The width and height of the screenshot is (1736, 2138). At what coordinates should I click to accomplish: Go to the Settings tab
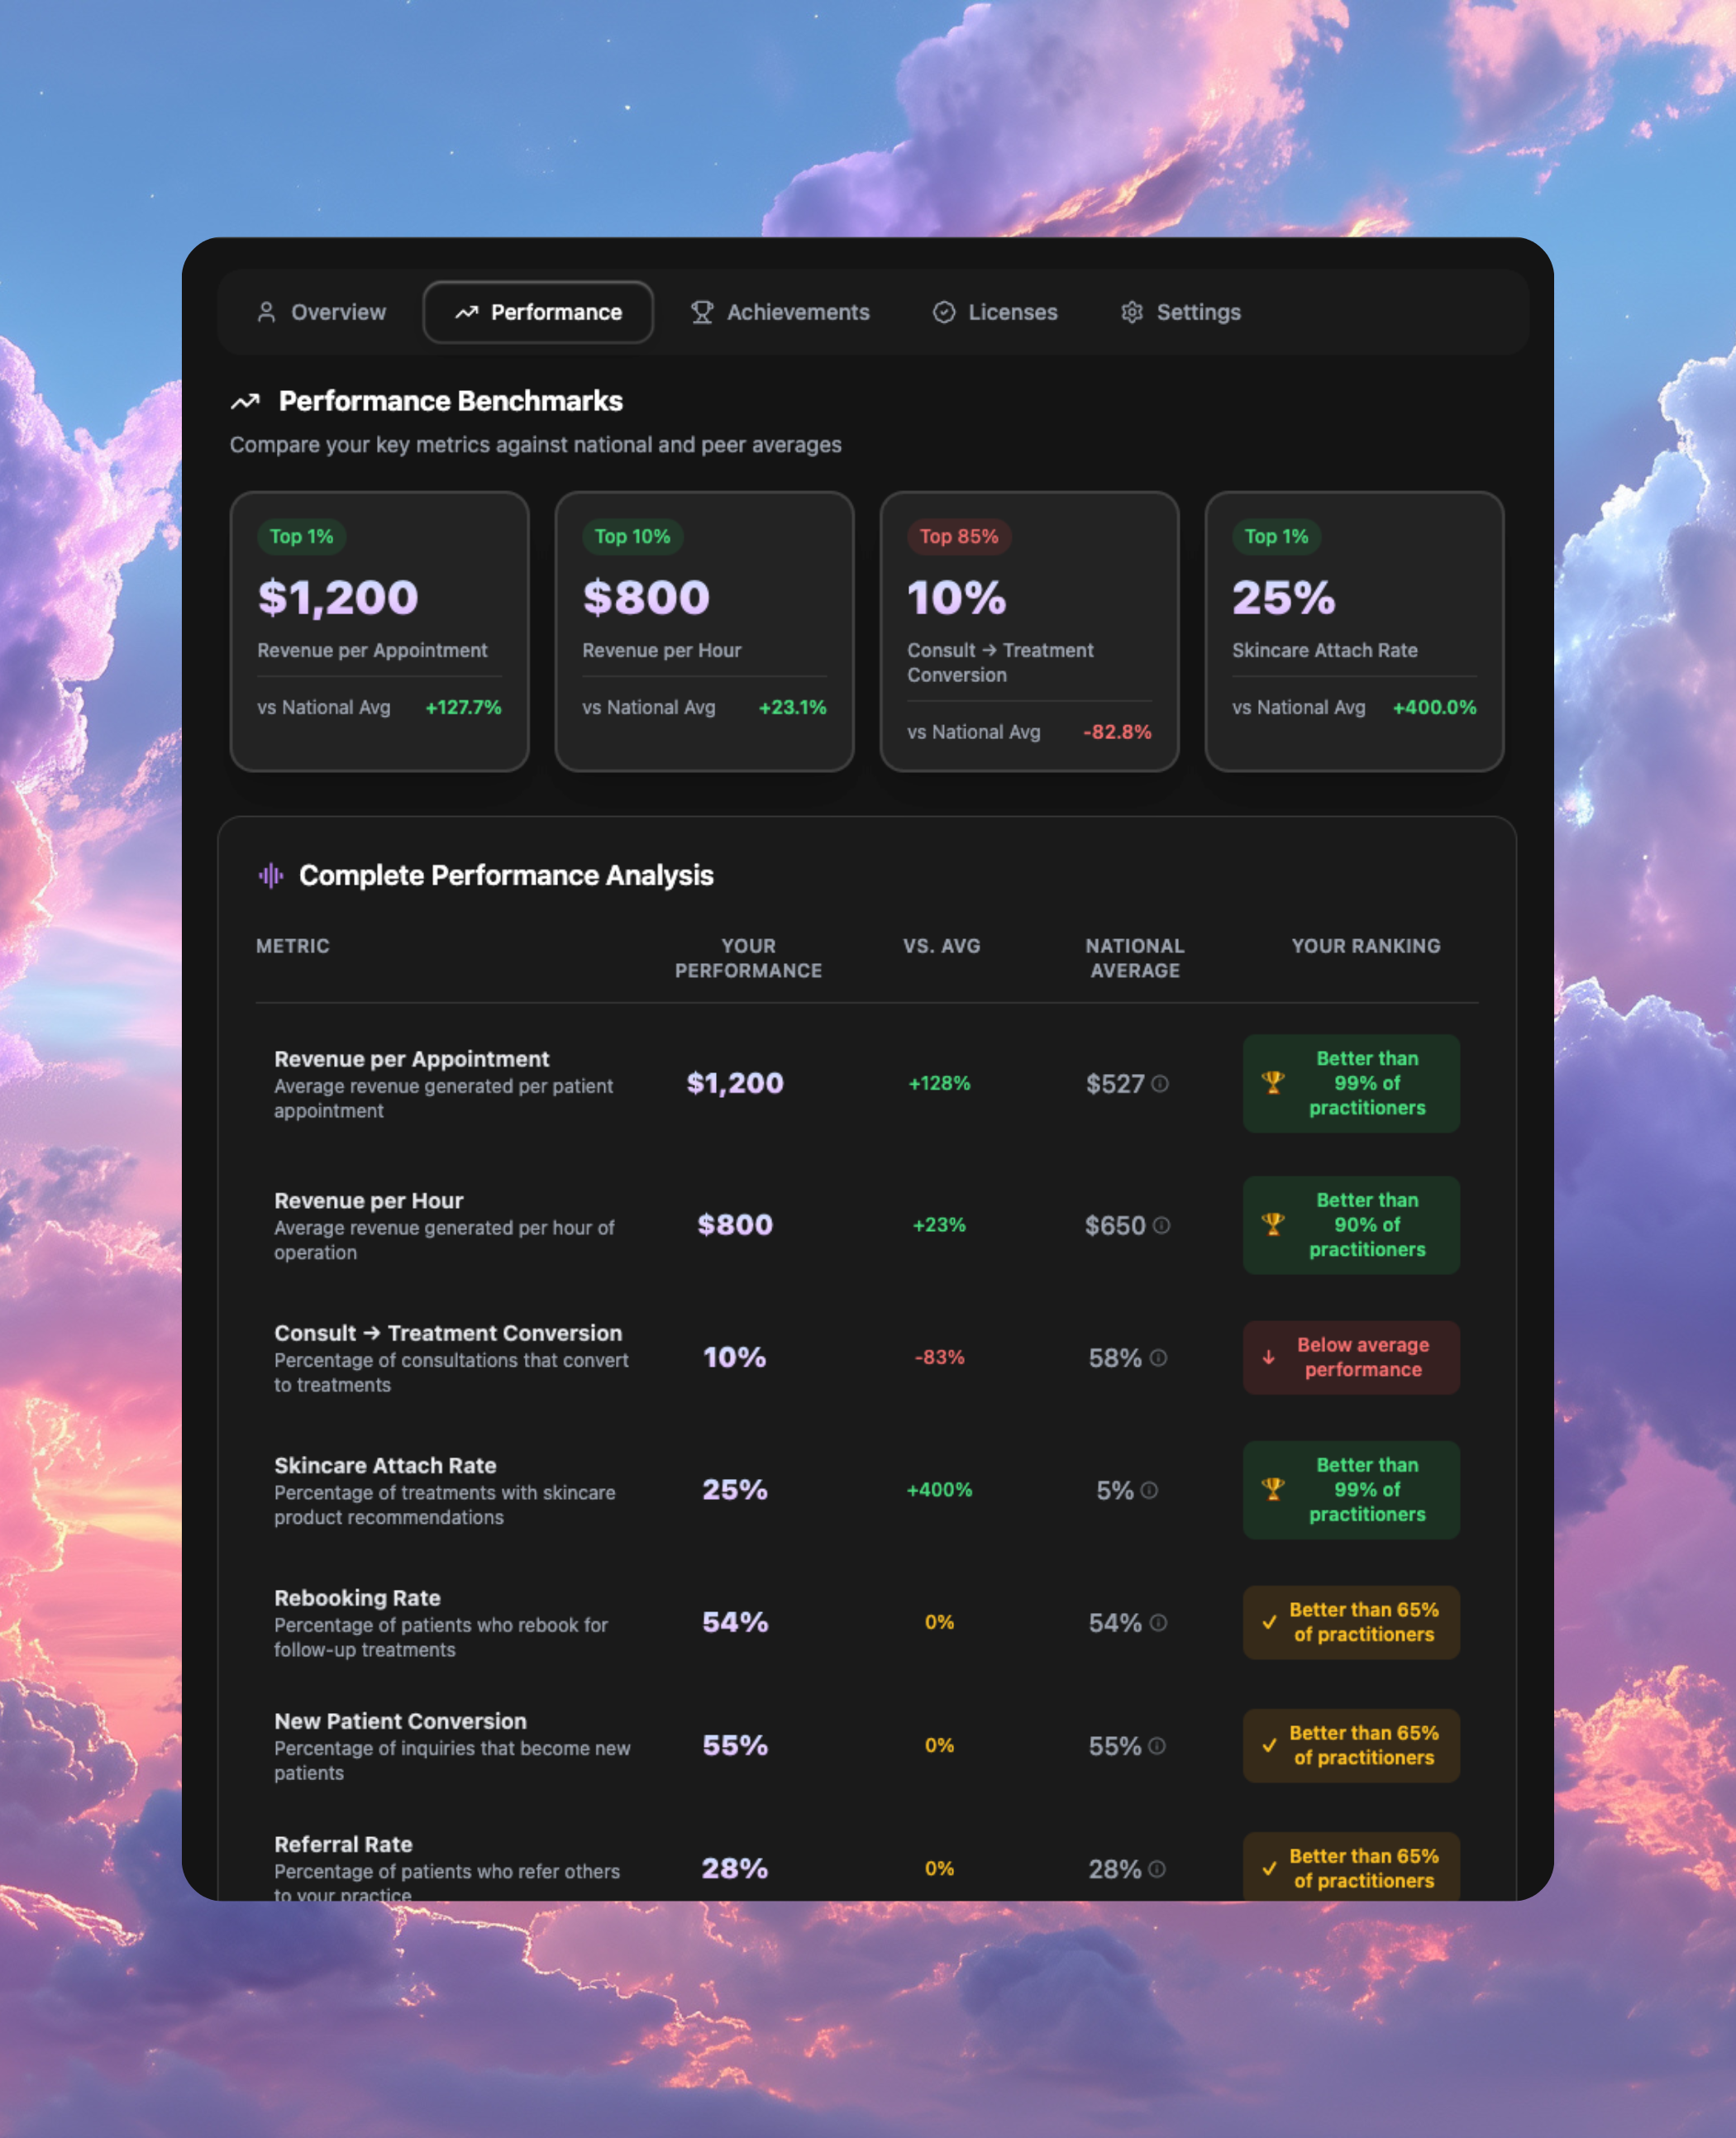1180,312
